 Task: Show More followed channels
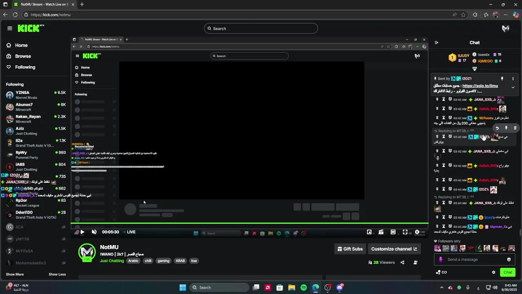15,274
